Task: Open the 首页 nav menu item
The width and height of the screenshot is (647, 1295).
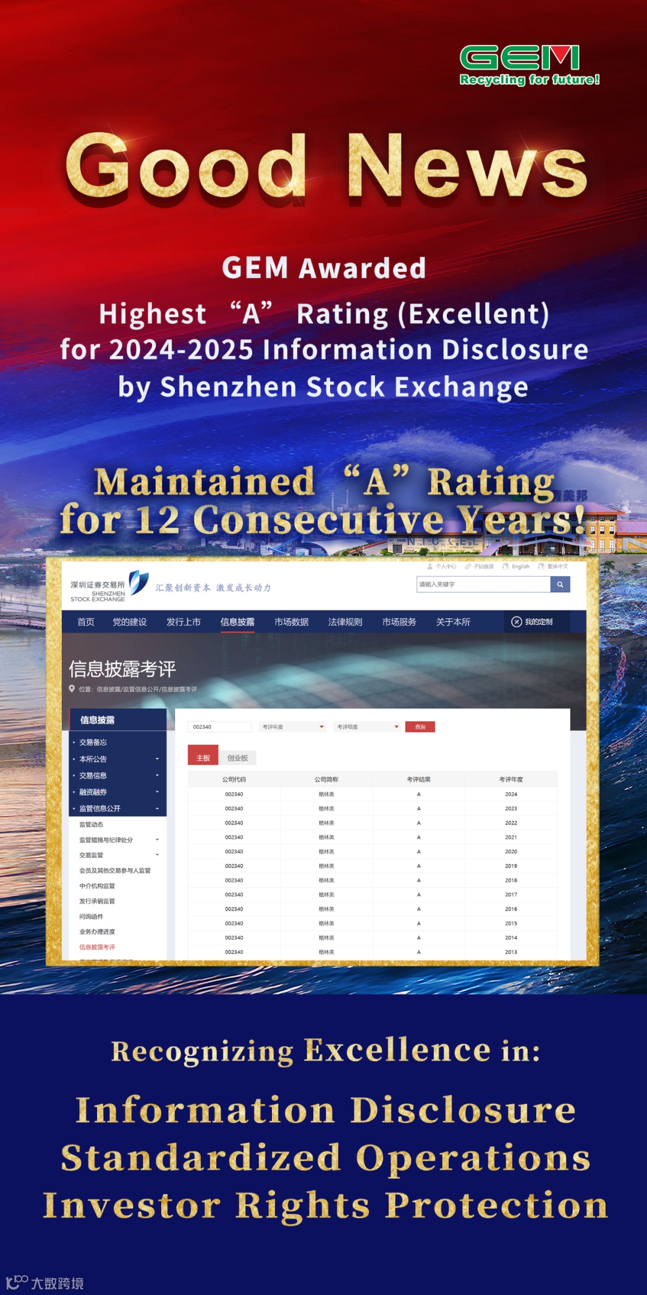Action: tap(86, 622)
